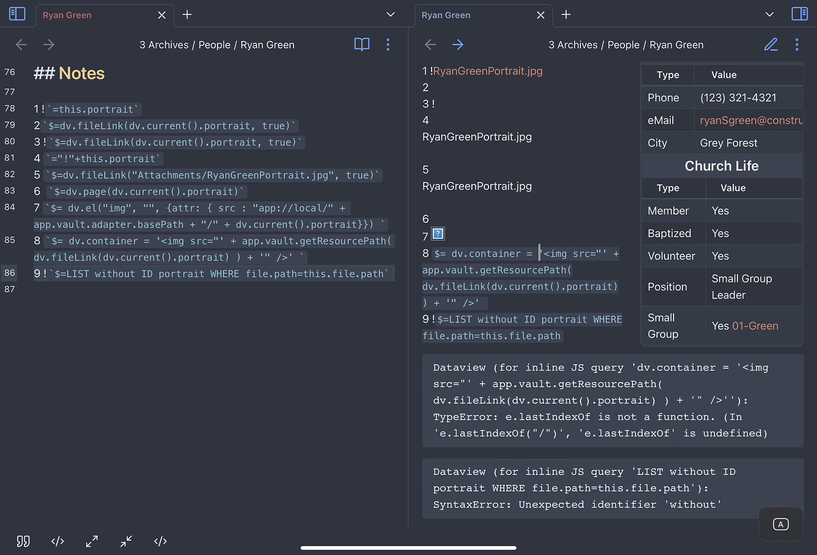Switch left pane to reading view
This screenshot has width=817, height=555.
(362, 44)
